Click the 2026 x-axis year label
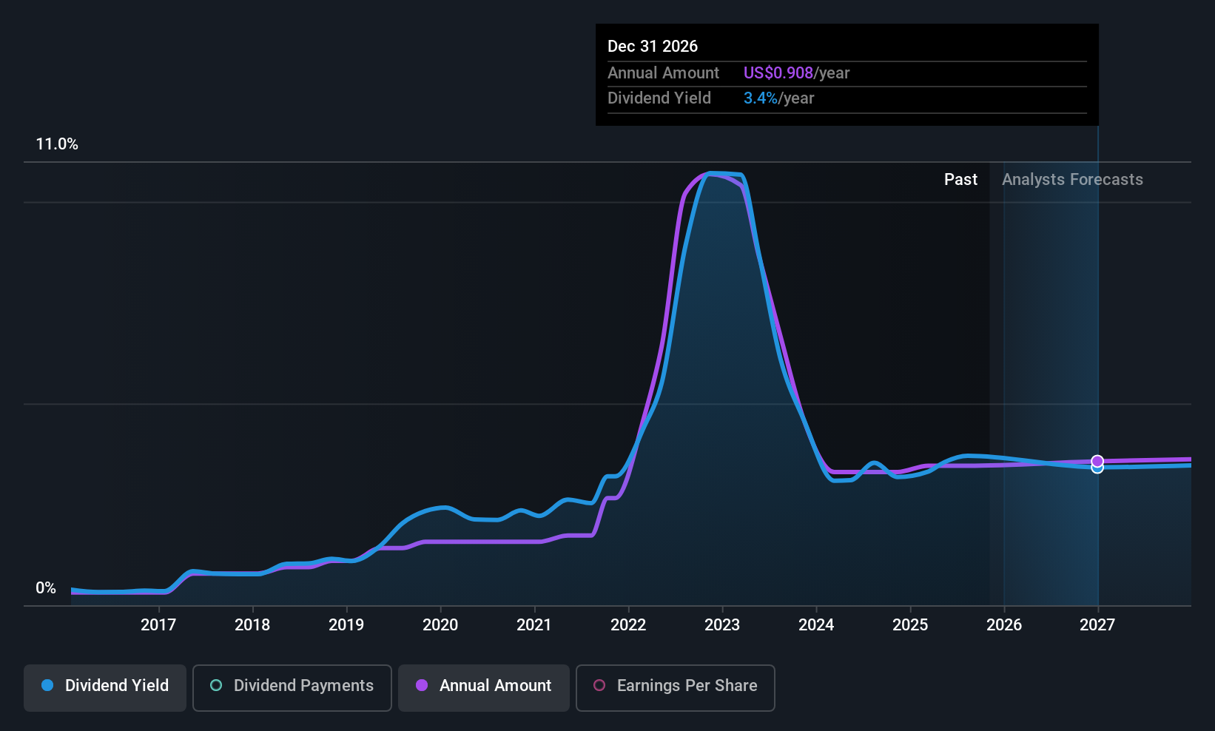The image size is (1215, 731). 1004,625
